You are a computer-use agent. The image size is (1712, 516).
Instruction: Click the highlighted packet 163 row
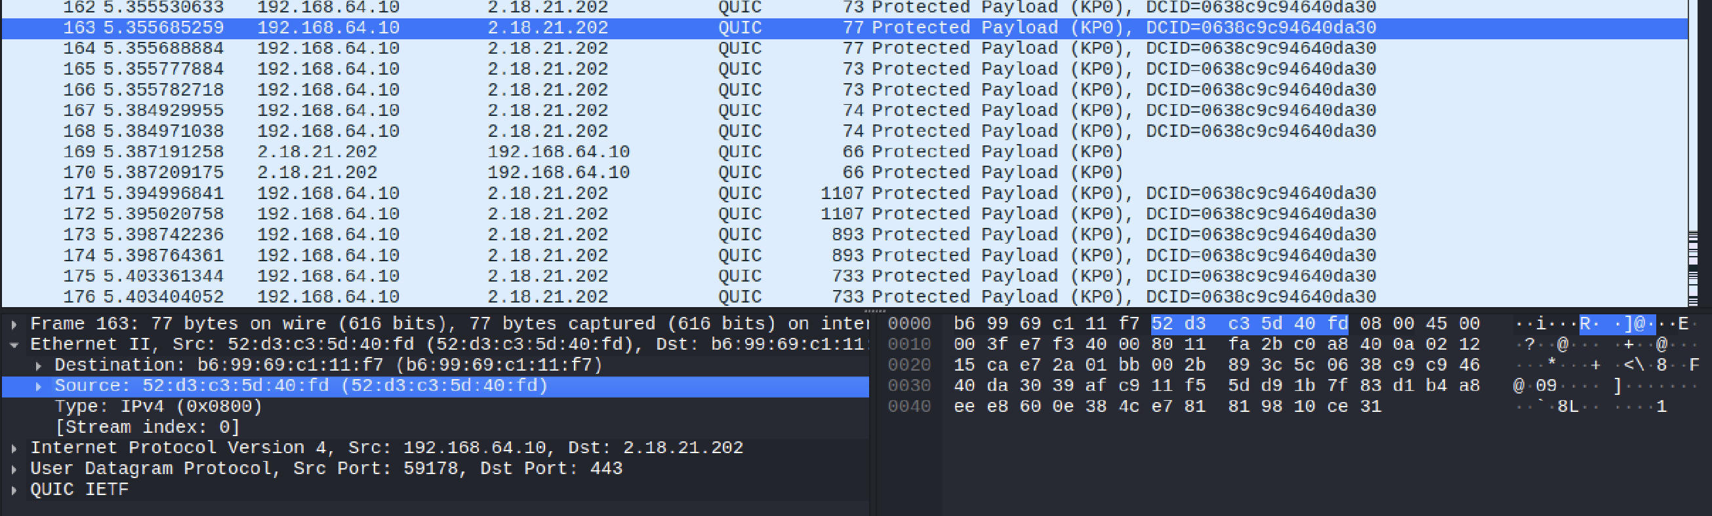(x=844, y=28)
